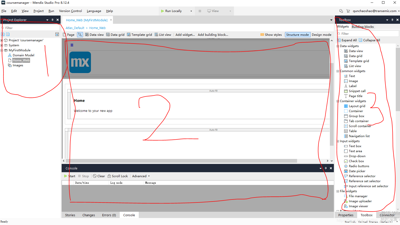Switch to the Errors (0) tab
Viewport: 400px width, 225px height.
tap(109, 215)
